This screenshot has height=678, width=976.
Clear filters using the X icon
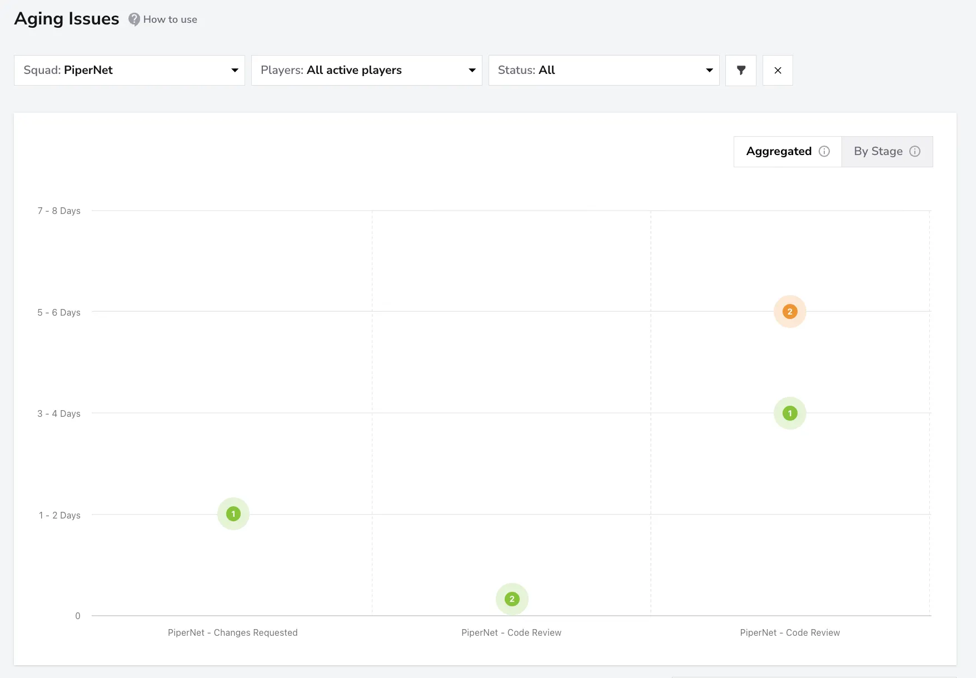click(x=778, y=70)
